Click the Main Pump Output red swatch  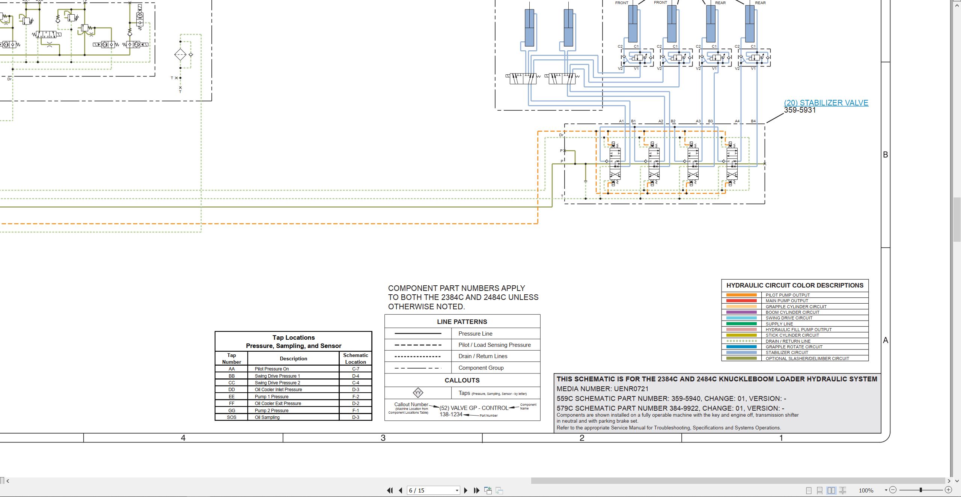(741, 301)
